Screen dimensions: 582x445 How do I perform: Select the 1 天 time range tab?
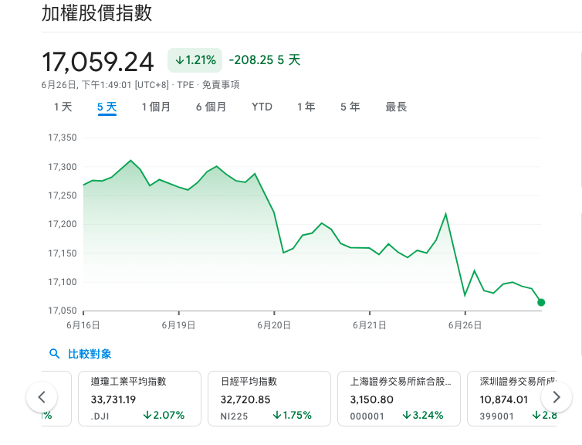point(63,107)
